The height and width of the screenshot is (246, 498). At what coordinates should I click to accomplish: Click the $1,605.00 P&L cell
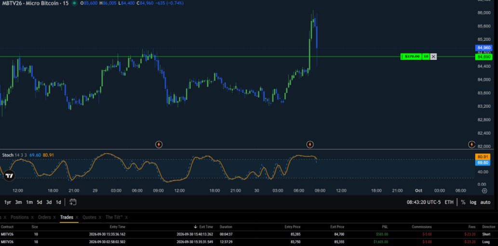click(x=380, y=242)
